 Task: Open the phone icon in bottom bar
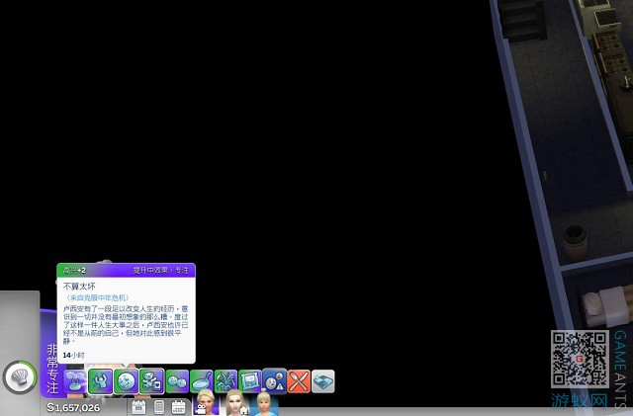[x=159, y=407]
